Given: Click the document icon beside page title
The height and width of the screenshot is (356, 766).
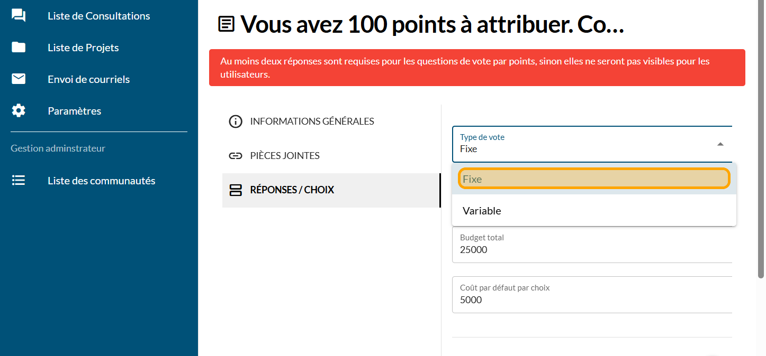Looking at the screenshot, I should click(x=226, y=24).
